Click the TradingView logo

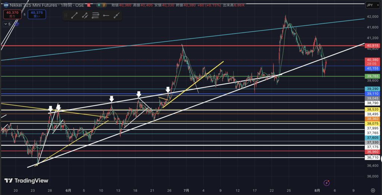pos(26,180)
